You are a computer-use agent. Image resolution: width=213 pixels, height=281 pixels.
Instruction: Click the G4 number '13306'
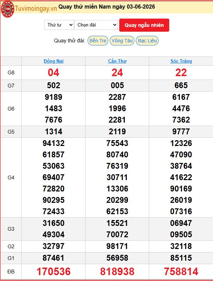(117, 189)
